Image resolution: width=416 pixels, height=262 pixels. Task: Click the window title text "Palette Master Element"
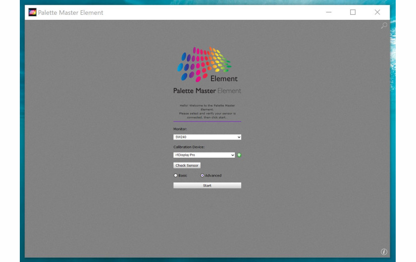pyautogui.click(x=70, y=12)
